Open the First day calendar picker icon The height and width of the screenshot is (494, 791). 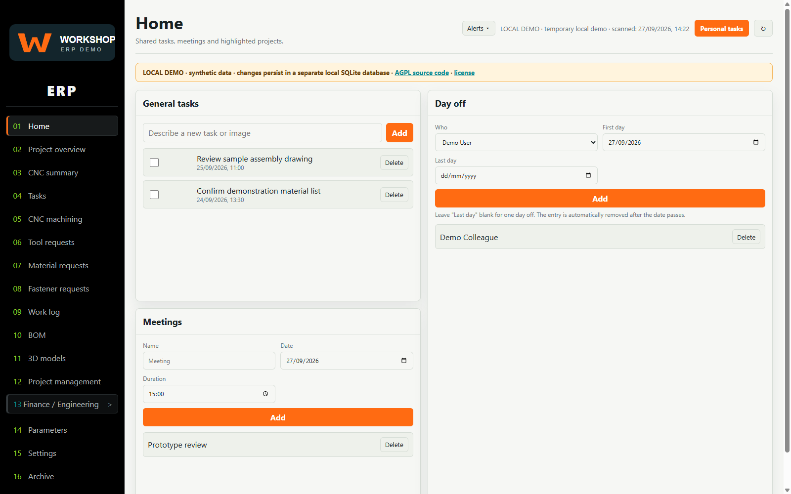pos(755,142)
